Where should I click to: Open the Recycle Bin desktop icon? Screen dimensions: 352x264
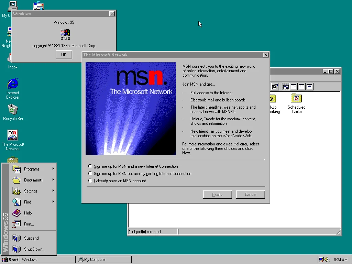(x=13, y=110)
